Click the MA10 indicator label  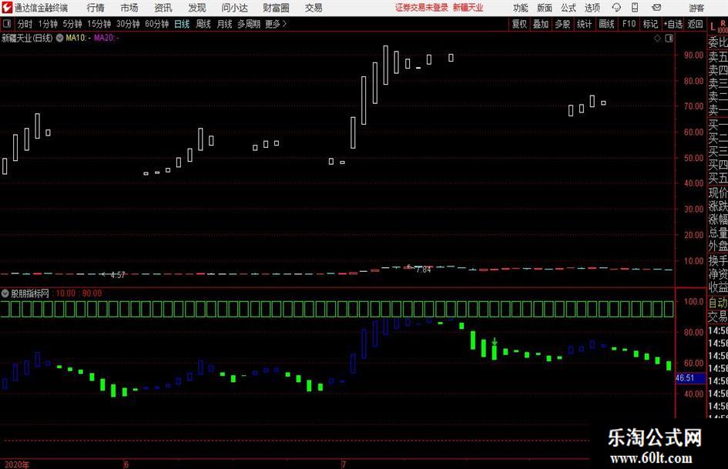[78, 38]
